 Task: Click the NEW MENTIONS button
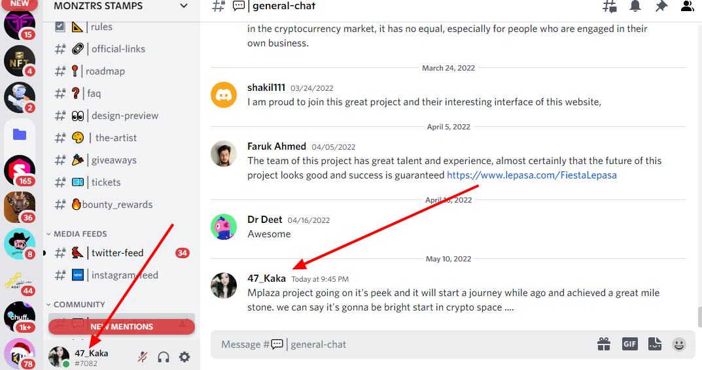(121, 327)
